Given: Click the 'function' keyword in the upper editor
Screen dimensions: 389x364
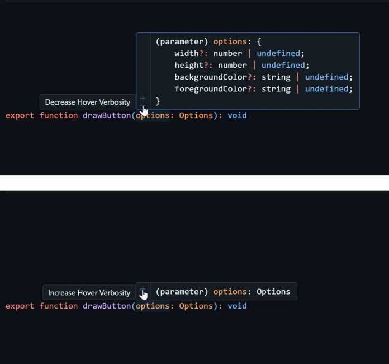Looking at the screenshot, I should [x=59, y=115].
